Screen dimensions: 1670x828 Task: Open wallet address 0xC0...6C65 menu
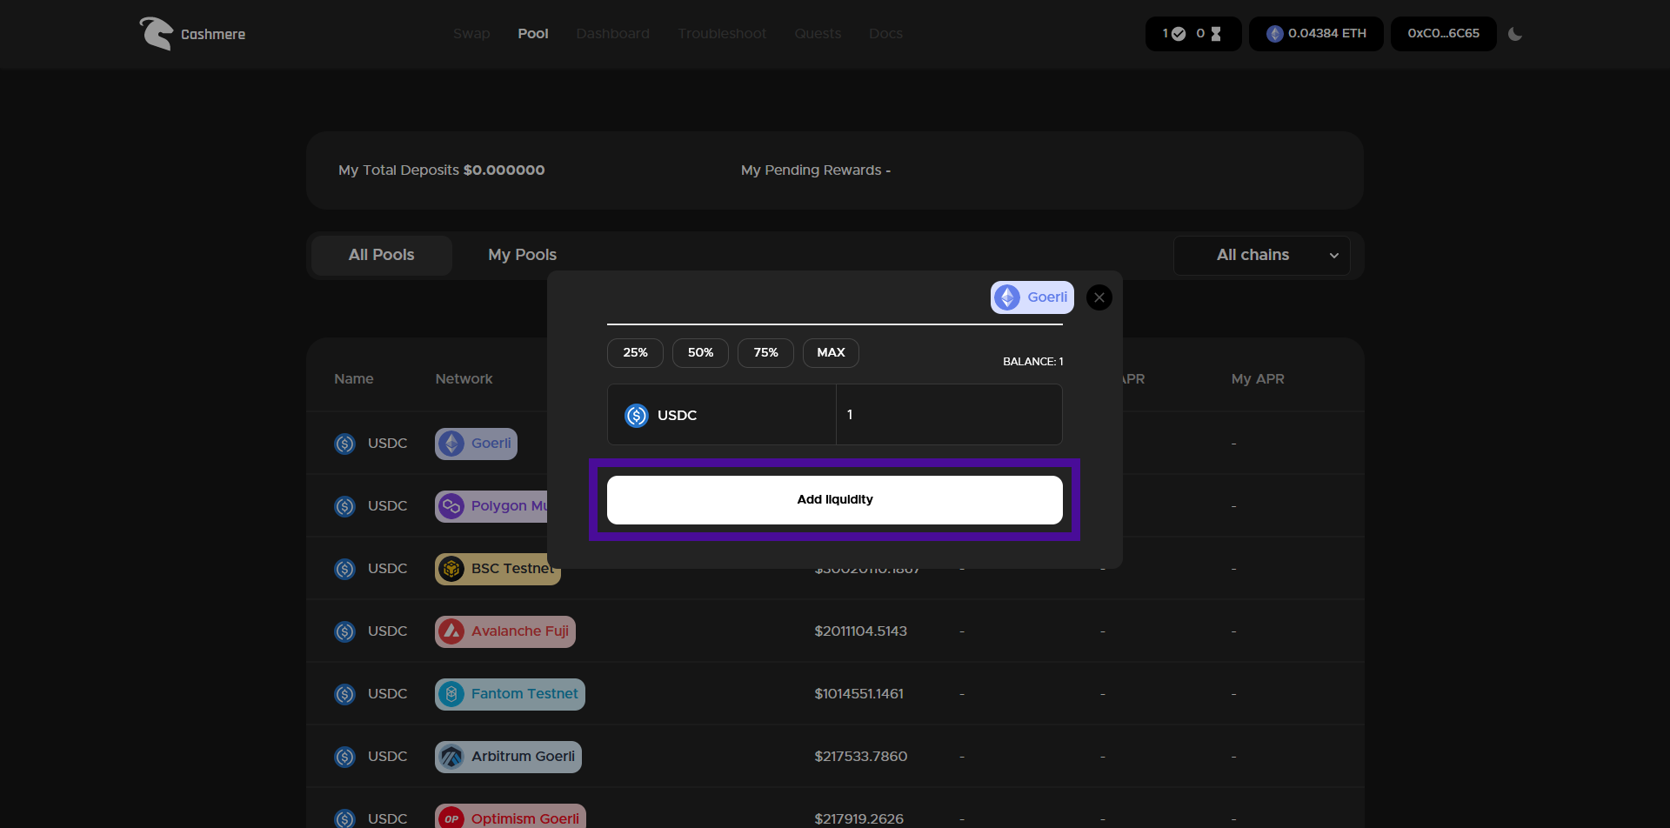tap(1443, 34)
